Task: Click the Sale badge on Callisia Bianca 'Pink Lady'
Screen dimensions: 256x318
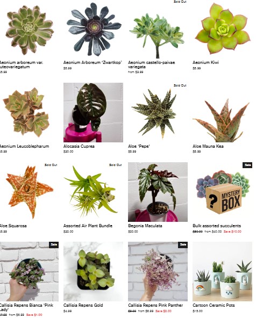Action: point(54,244)
